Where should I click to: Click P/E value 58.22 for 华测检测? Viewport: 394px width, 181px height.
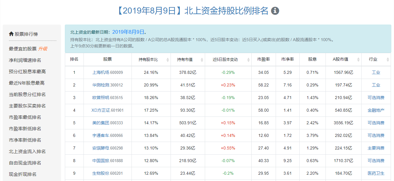(263, 85)
